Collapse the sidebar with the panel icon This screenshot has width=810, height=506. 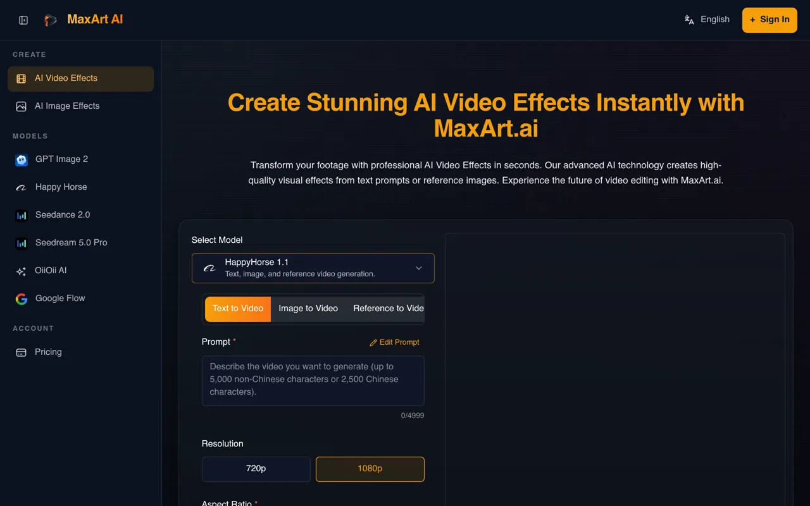click(23, 20)
